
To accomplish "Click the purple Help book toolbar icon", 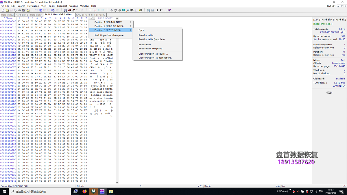I will pos(169,10).
